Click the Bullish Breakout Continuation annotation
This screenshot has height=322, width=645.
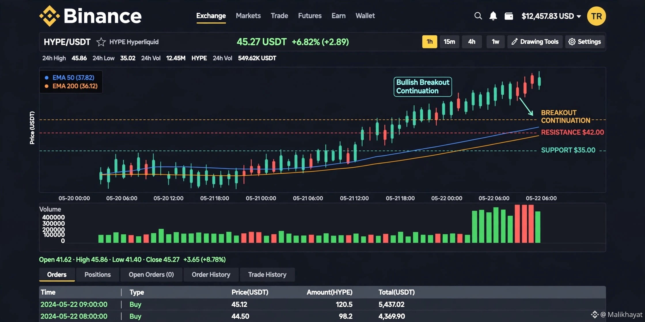click(423, 87)
